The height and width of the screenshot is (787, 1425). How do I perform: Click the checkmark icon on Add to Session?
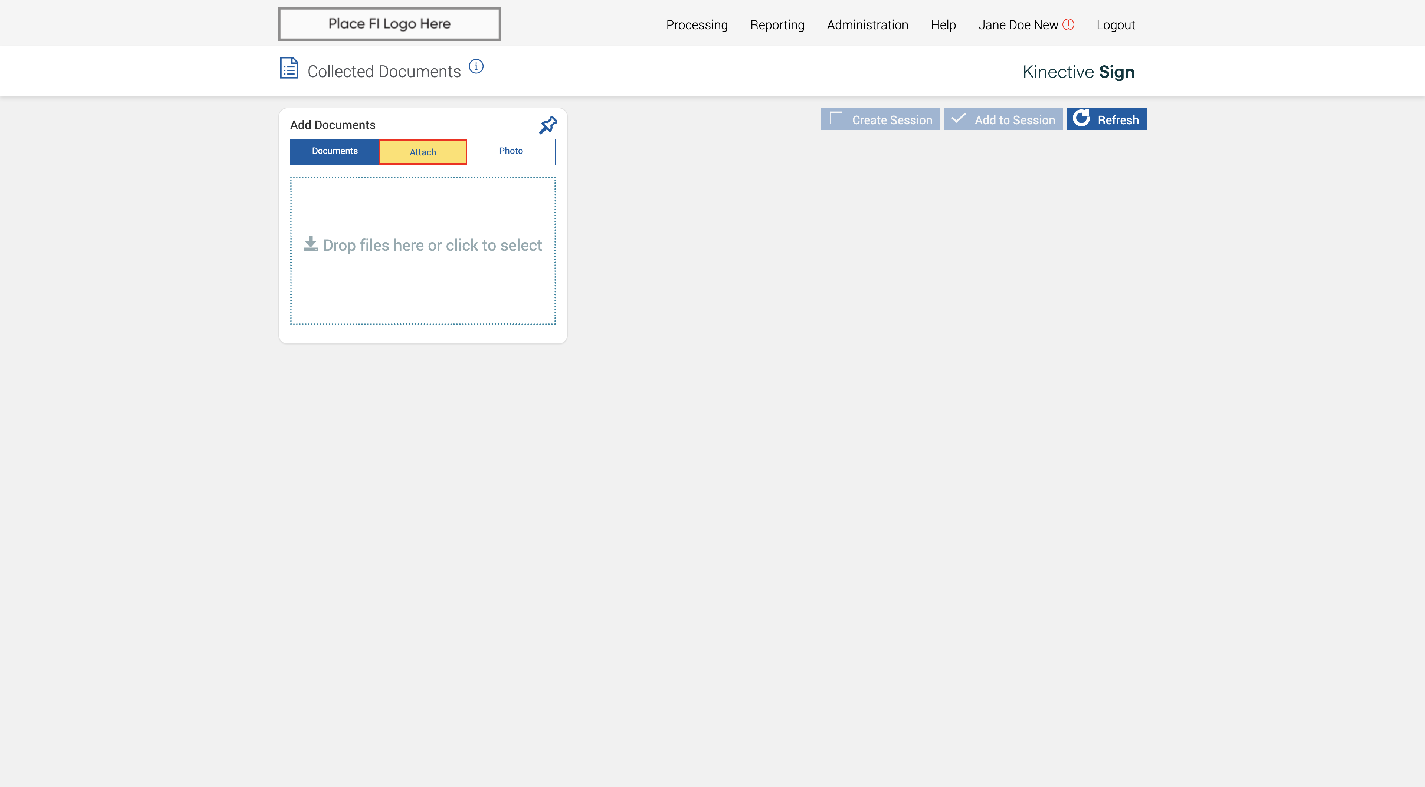coord(959,118)
